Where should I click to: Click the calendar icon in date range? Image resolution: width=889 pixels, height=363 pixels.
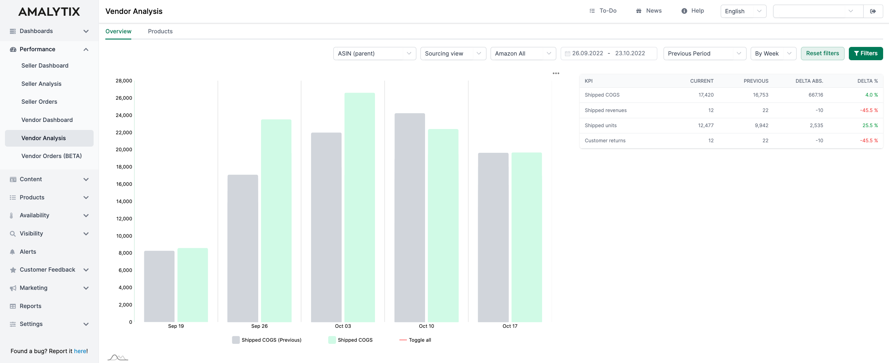point(567,54)
